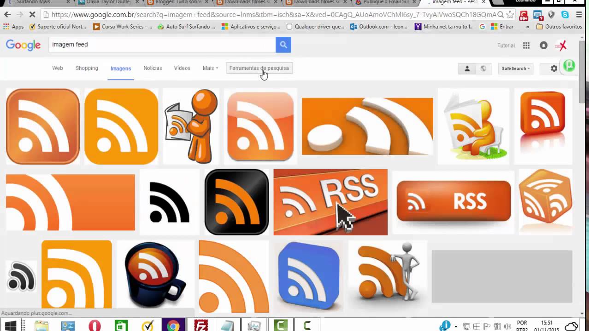
Task: Click the green uTorrent floating icon
Action: click(x=570, y=66)
